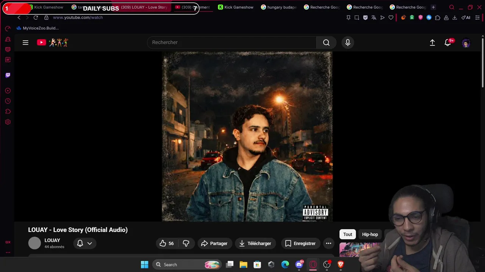The width and height of the screenshot is (485, 272).
Task: Select the Tout filter chip
Action: point(347,234)
